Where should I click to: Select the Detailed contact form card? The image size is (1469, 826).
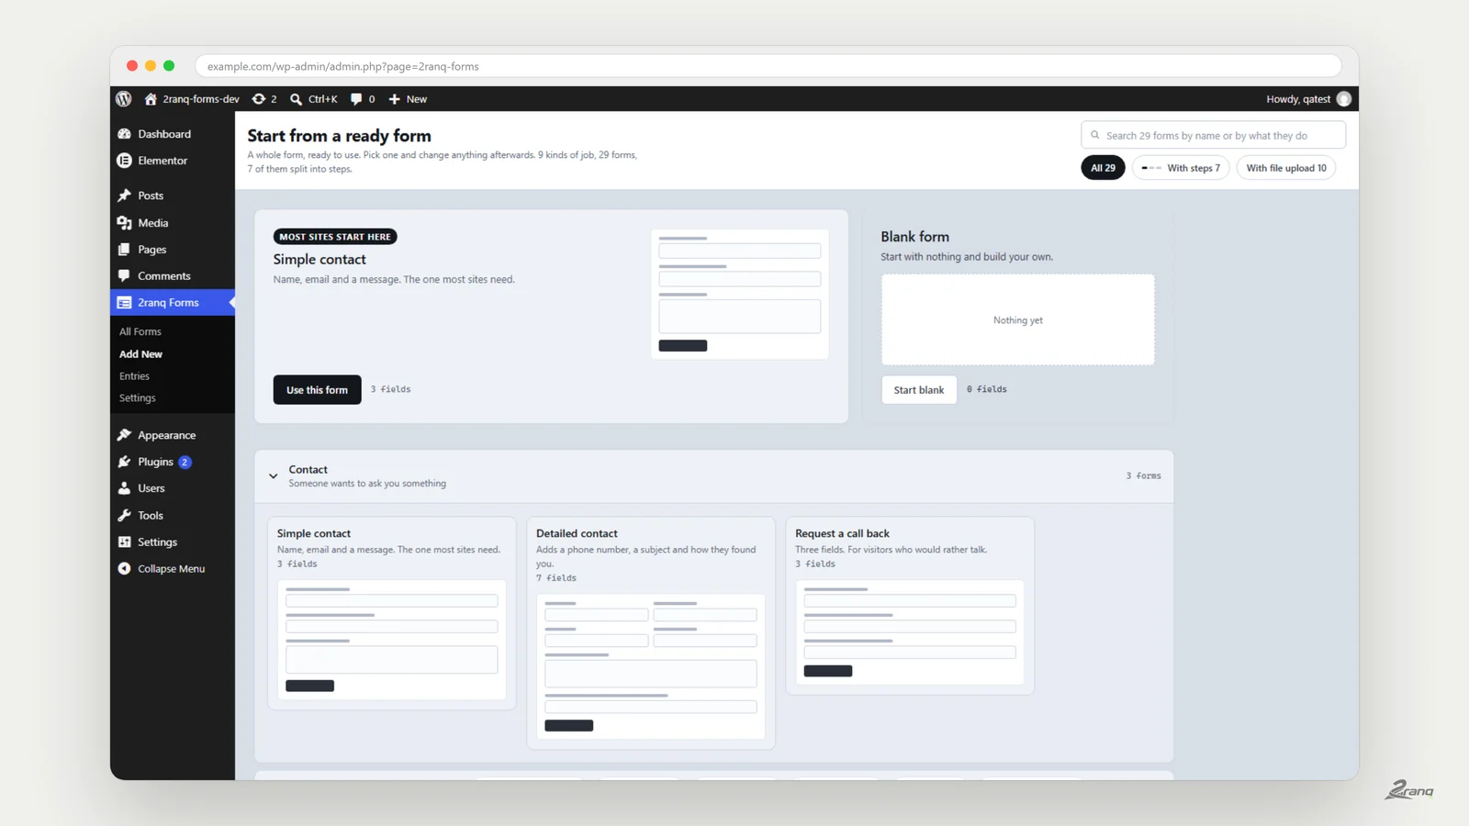coord(651,633)
